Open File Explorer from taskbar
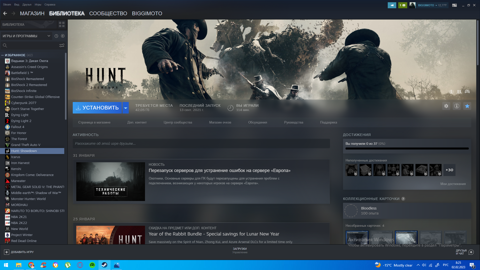 (x=19, y=265)
